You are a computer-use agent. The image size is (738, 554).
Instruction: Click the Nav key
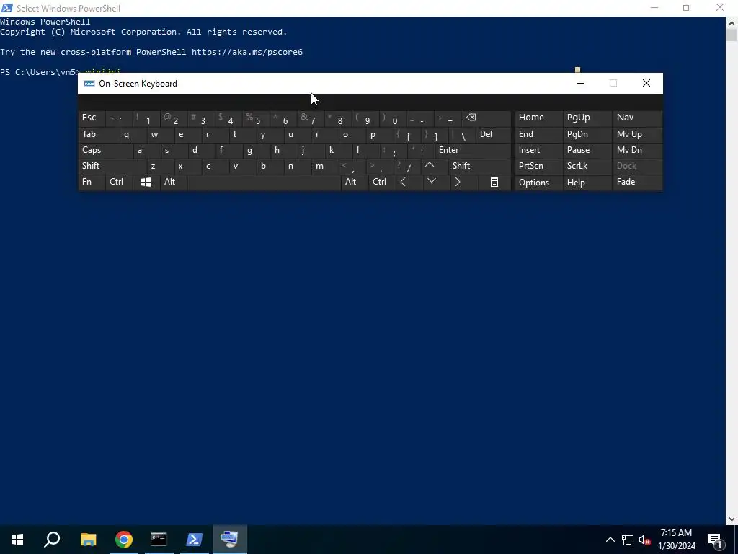637,118
